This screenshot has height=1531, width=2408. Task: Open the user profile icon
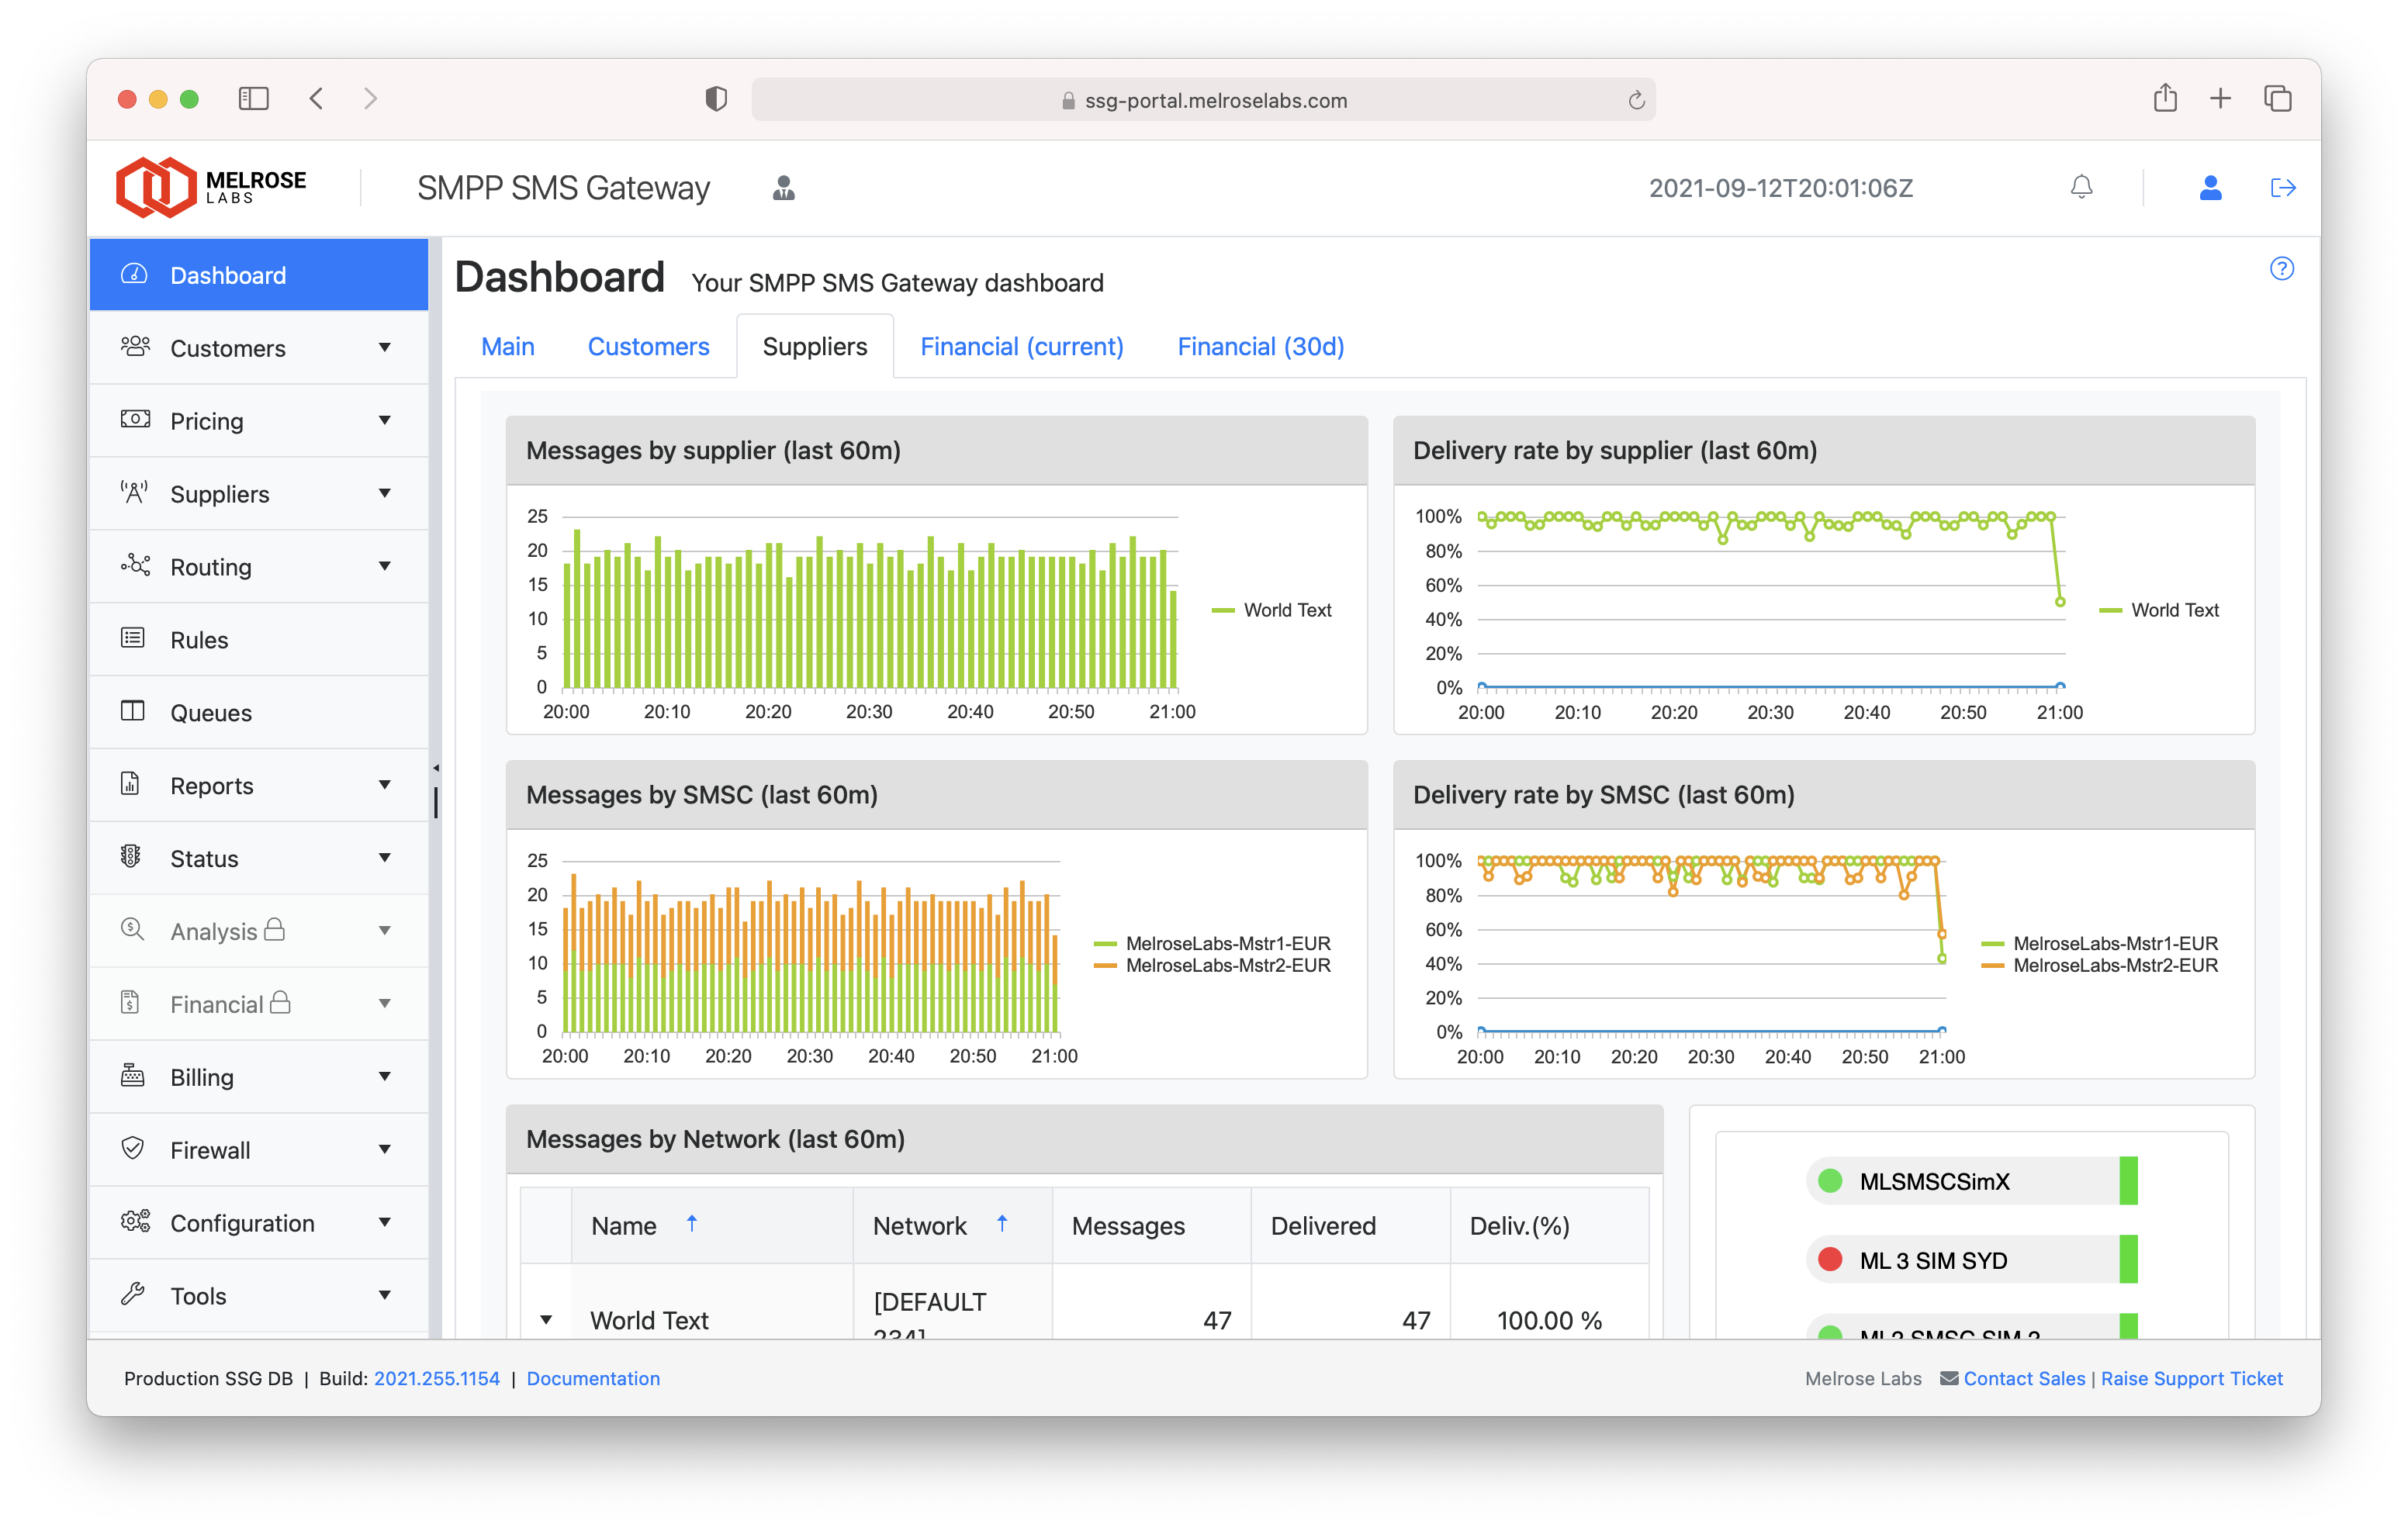click(2210, 187)
